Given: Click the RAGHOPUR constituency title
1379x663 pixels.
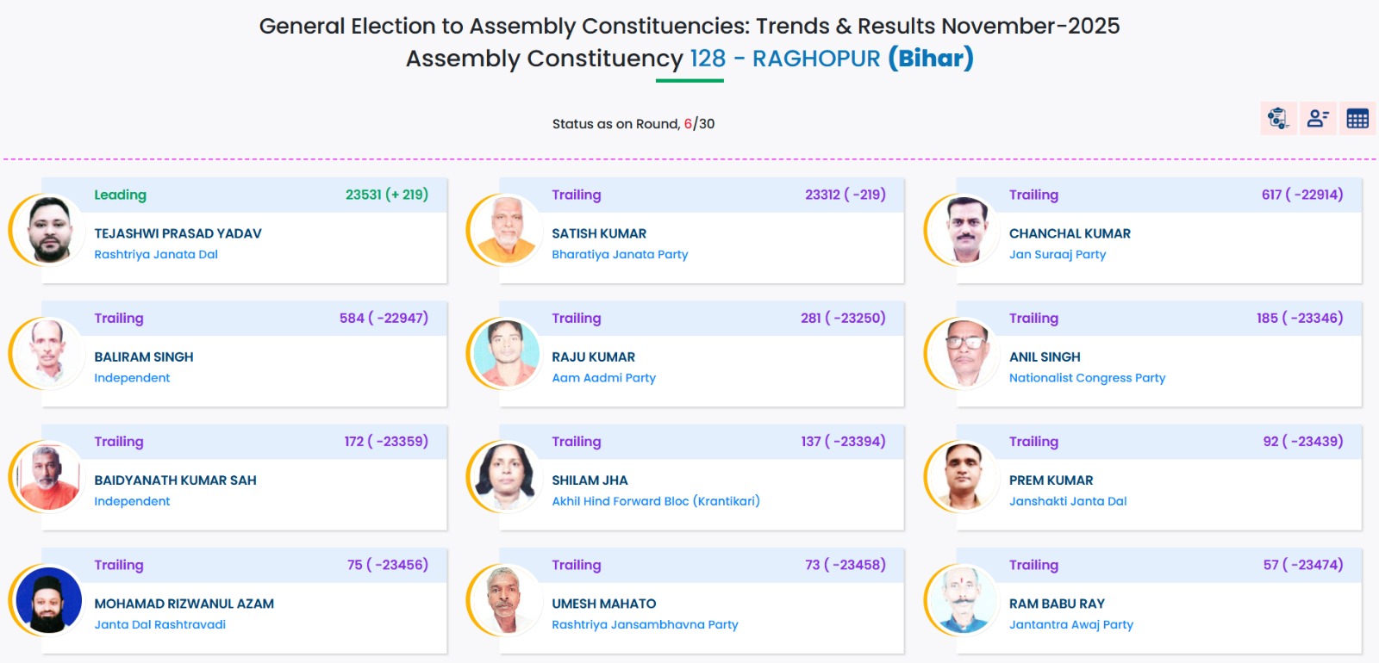Looking at the screenshot, I should [815, 59].
